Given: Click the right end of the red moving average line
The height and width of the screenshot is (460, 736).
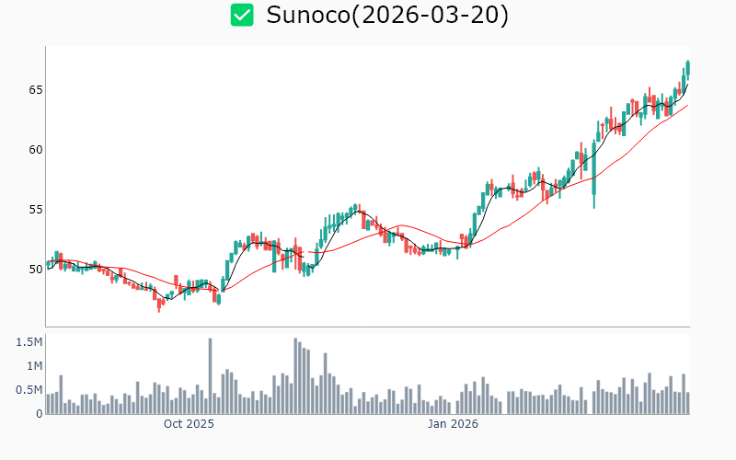Looking at the screenshot, I should pyautogui.click(x=687, y=105).
